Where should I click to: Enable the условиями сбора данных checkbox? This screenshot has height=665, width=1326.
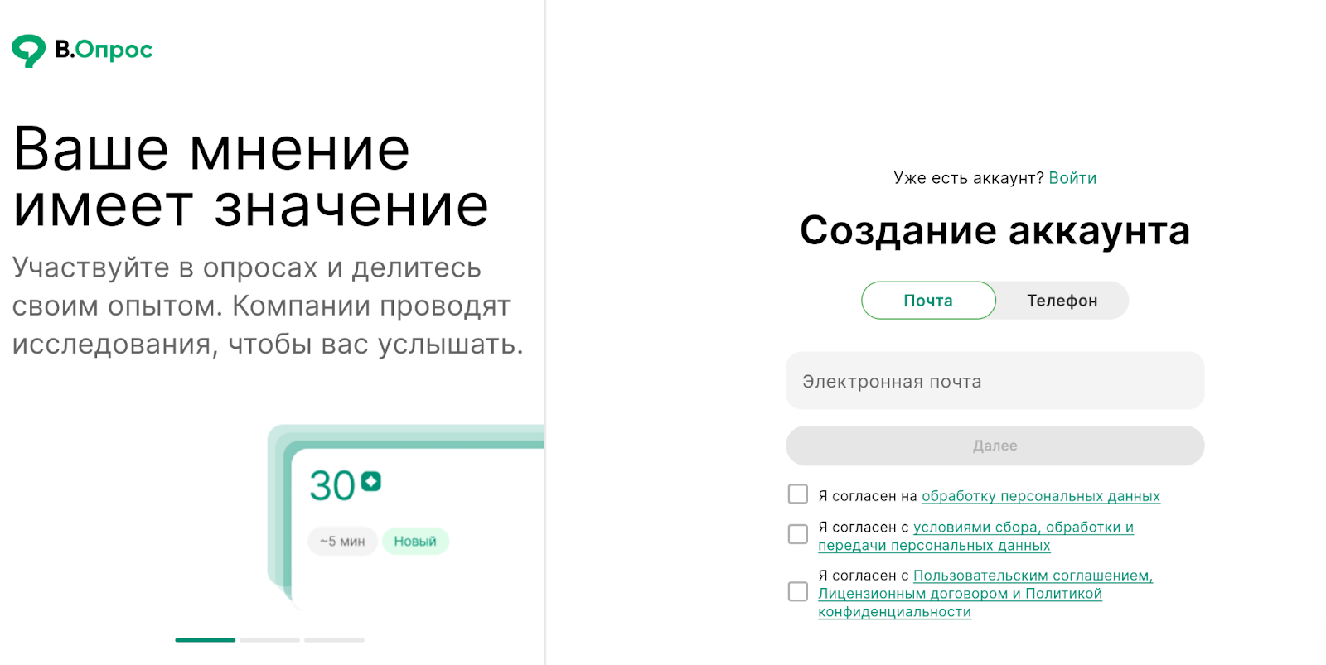pos(797,533)
